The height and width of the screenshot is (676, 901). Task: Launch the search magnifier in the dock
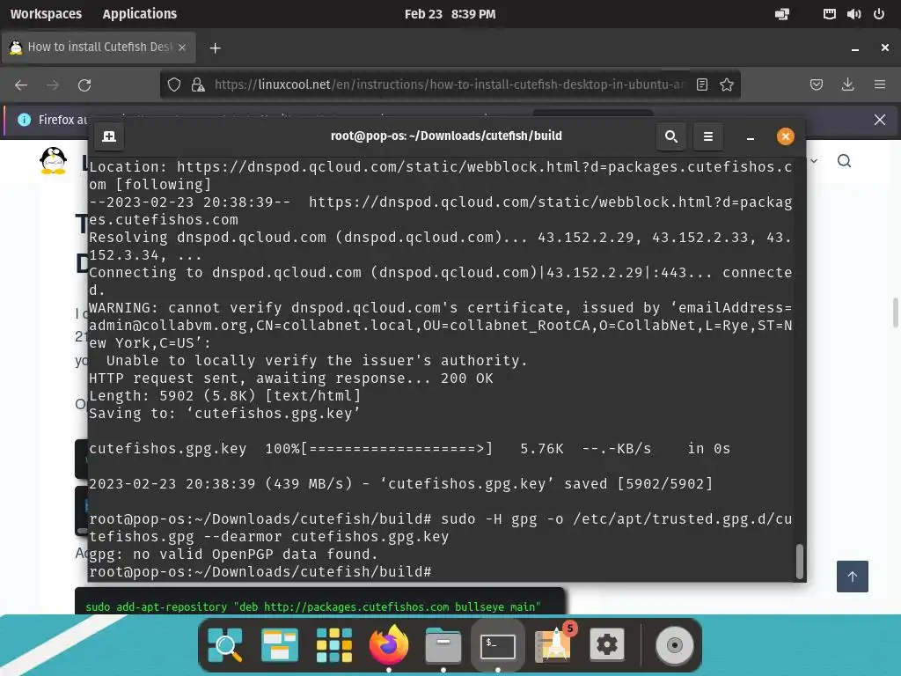[x=224, y=645]
